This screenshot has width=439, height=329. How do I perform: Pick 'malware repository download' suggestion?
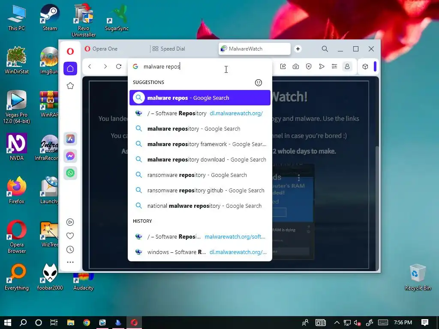[x=200, y=159]
